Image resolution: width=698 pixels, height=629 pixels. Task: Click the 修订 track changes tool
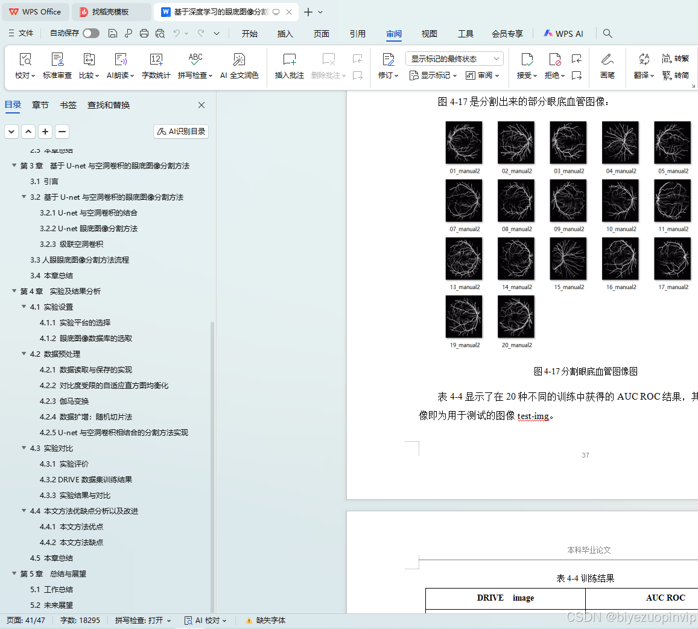tap(388, 66)
